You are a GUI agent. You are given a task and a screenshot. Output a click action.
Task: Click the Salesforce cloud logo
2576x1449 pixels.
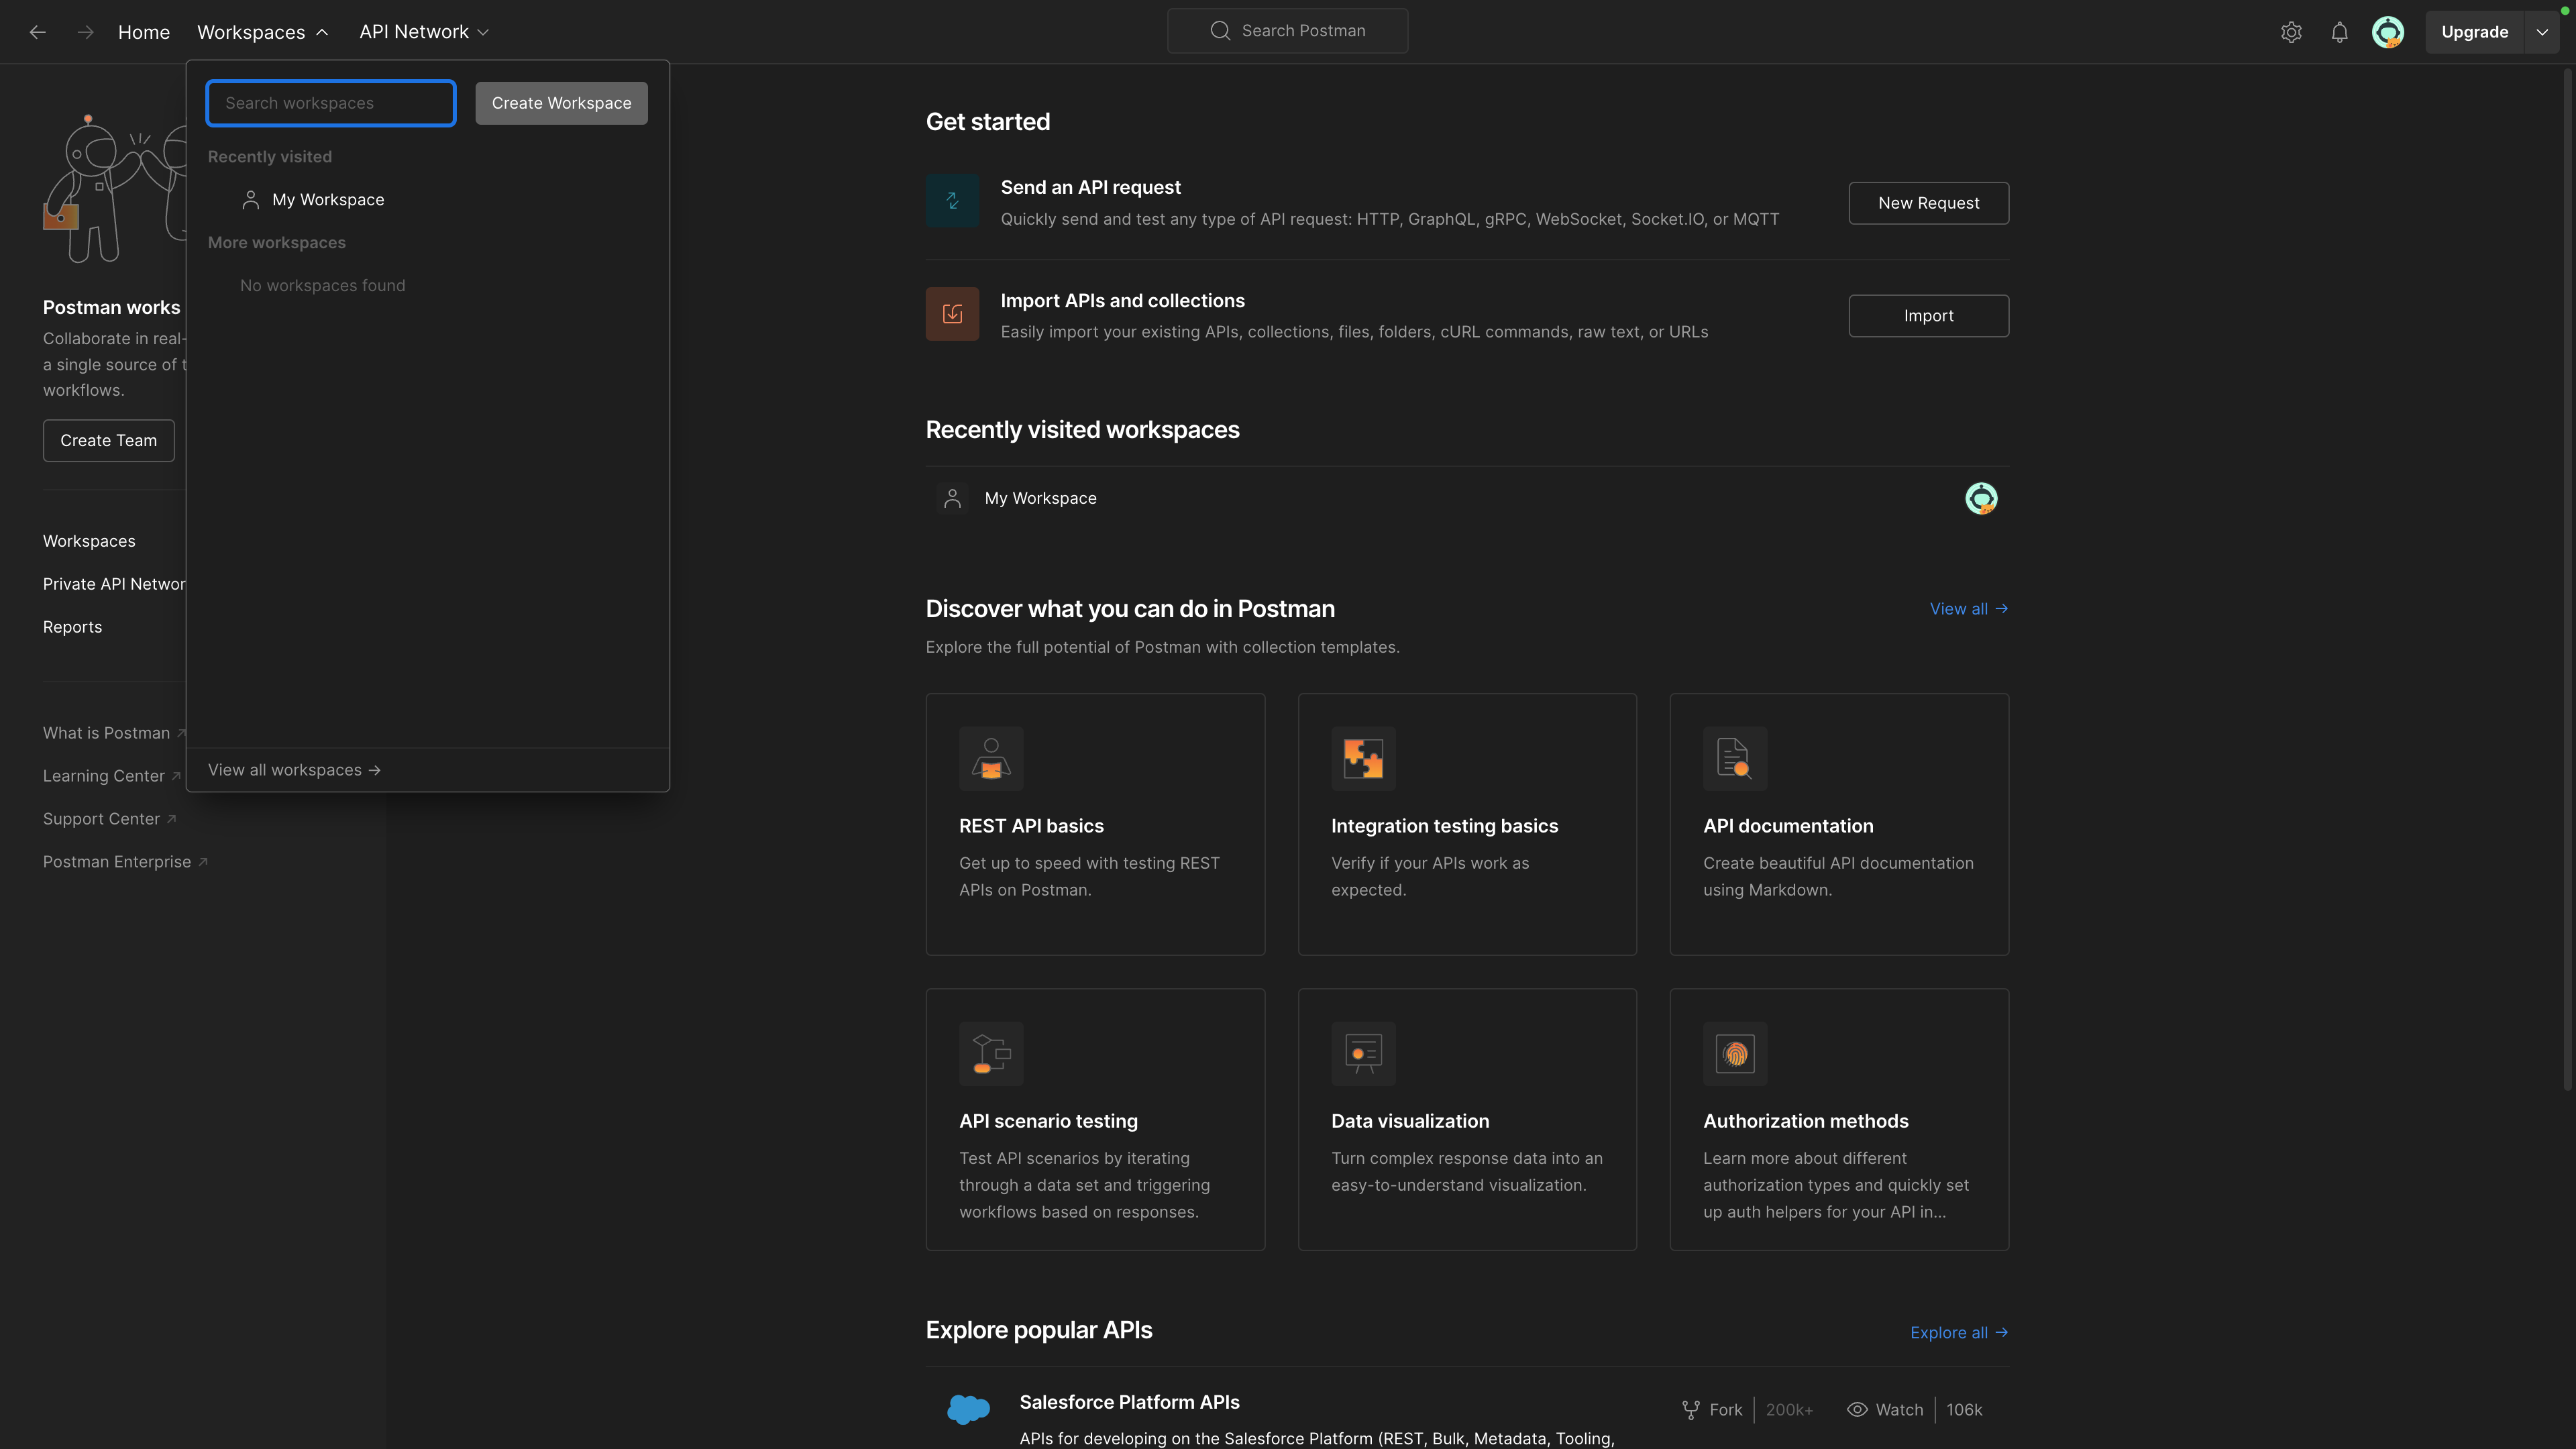tap(968, 1409)
